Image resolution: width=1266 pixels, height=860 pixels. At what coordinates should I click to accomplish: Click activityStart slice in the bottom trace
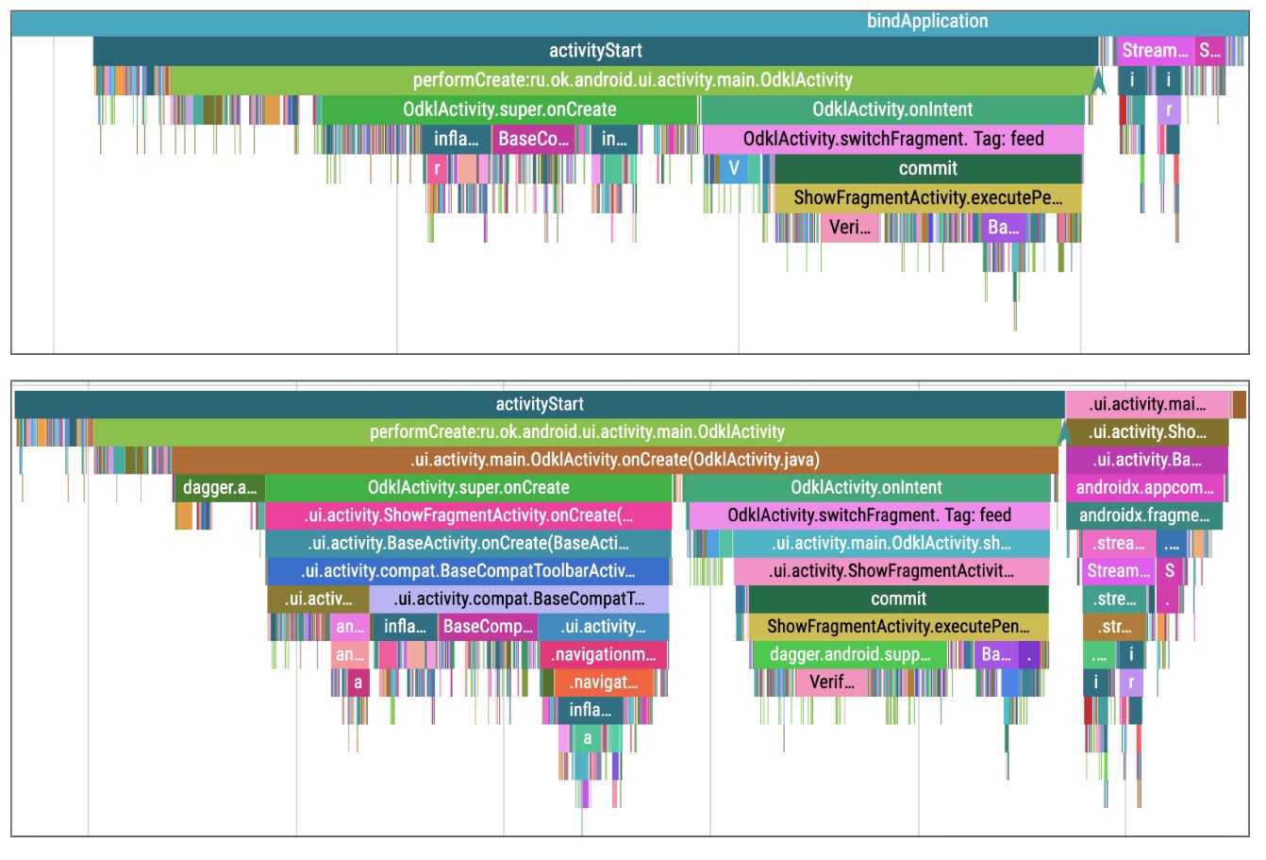tap(540, 404)
